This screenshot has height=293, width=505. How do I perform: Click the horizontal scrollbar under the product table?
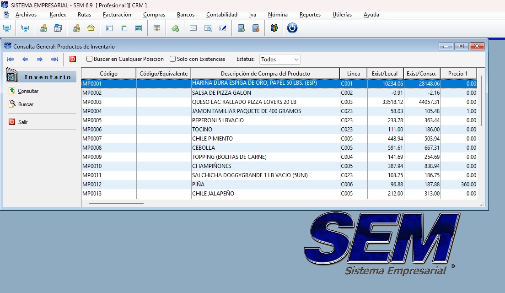116,203
